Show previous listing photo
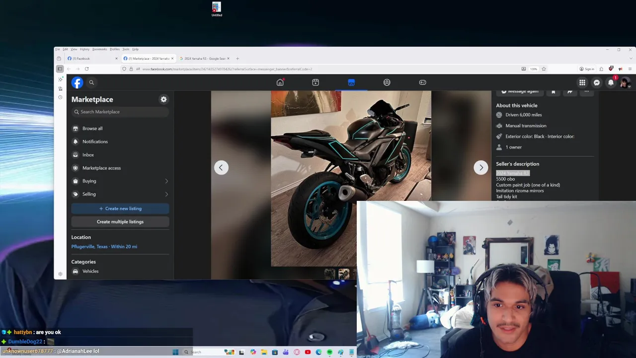The height and width of the screenshot is (358, 636). pyautogui.click(x=221, y=168)
